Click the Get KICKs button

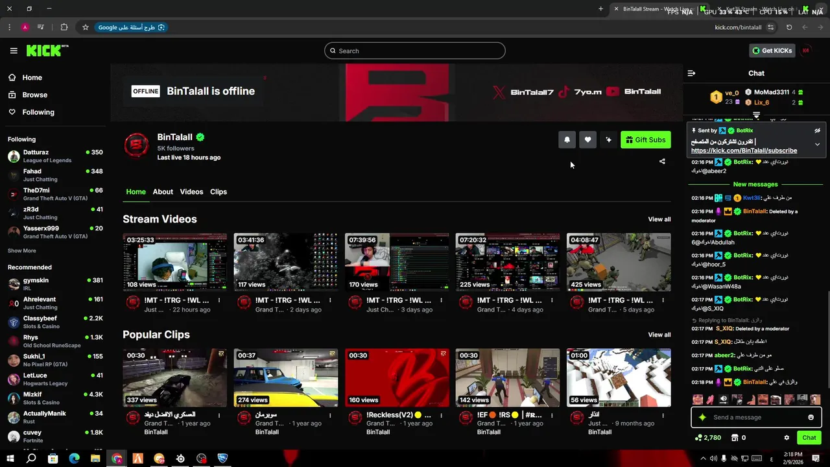click(772, 51)
